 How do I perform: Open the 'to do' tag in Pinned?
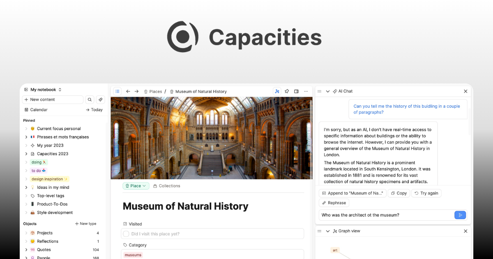click(x=39, y=171)
